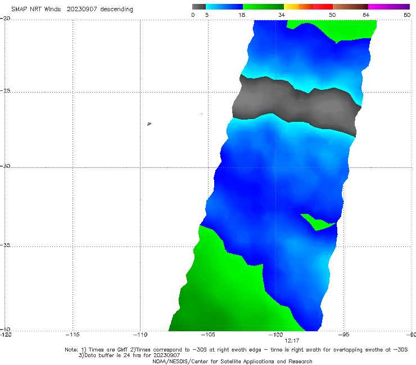Click the title text 'SMAP NRT Winds 20230907 descending'
This screenshot has height=365, width=416.
[72, 9]
